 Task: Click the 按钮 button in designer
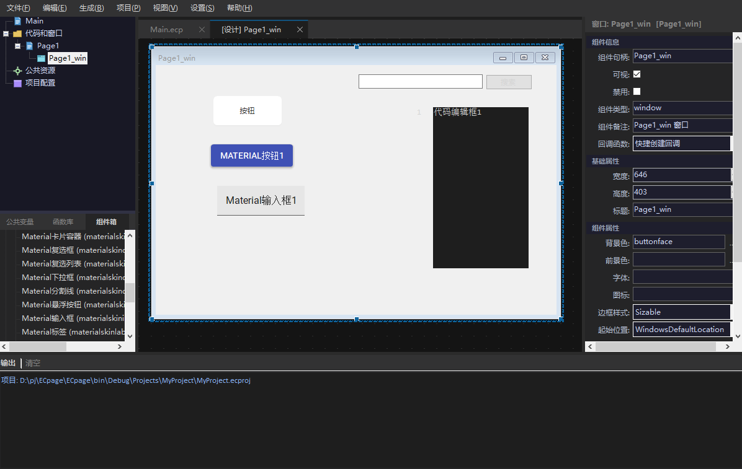pyautogui.click(x=248, y=111)
